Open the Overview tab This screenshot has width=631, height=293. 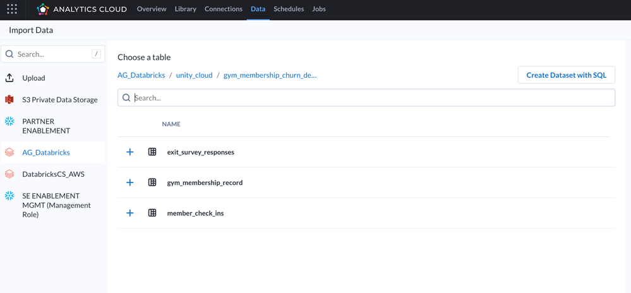pyautogui.click(x=152, y=9)
